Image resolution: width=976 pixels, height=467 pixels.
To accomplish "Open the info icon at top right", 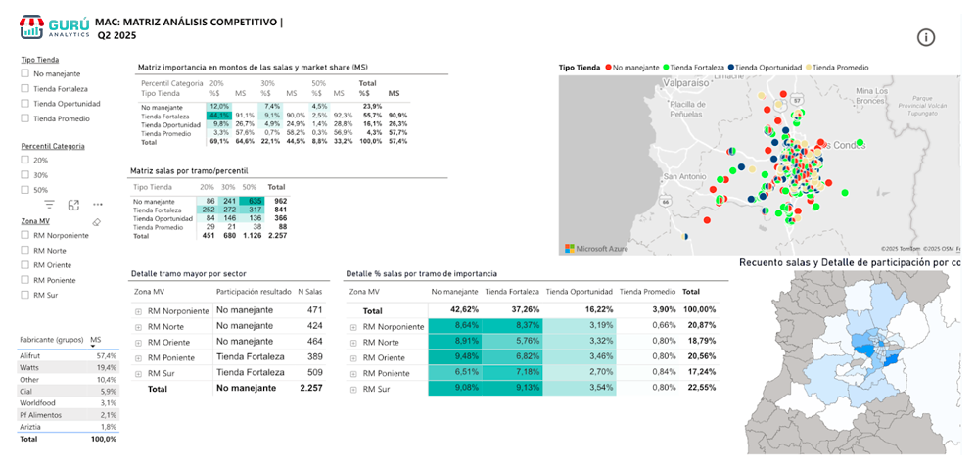I will click(x=926, y=38).
